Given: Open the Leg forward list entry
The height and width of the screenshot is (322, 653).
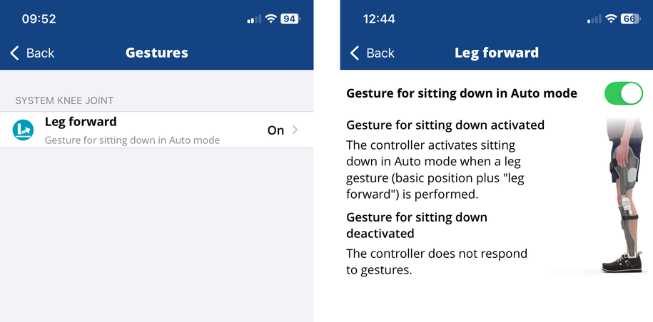Looking at the screenshot, I should [x=143, y=130].
